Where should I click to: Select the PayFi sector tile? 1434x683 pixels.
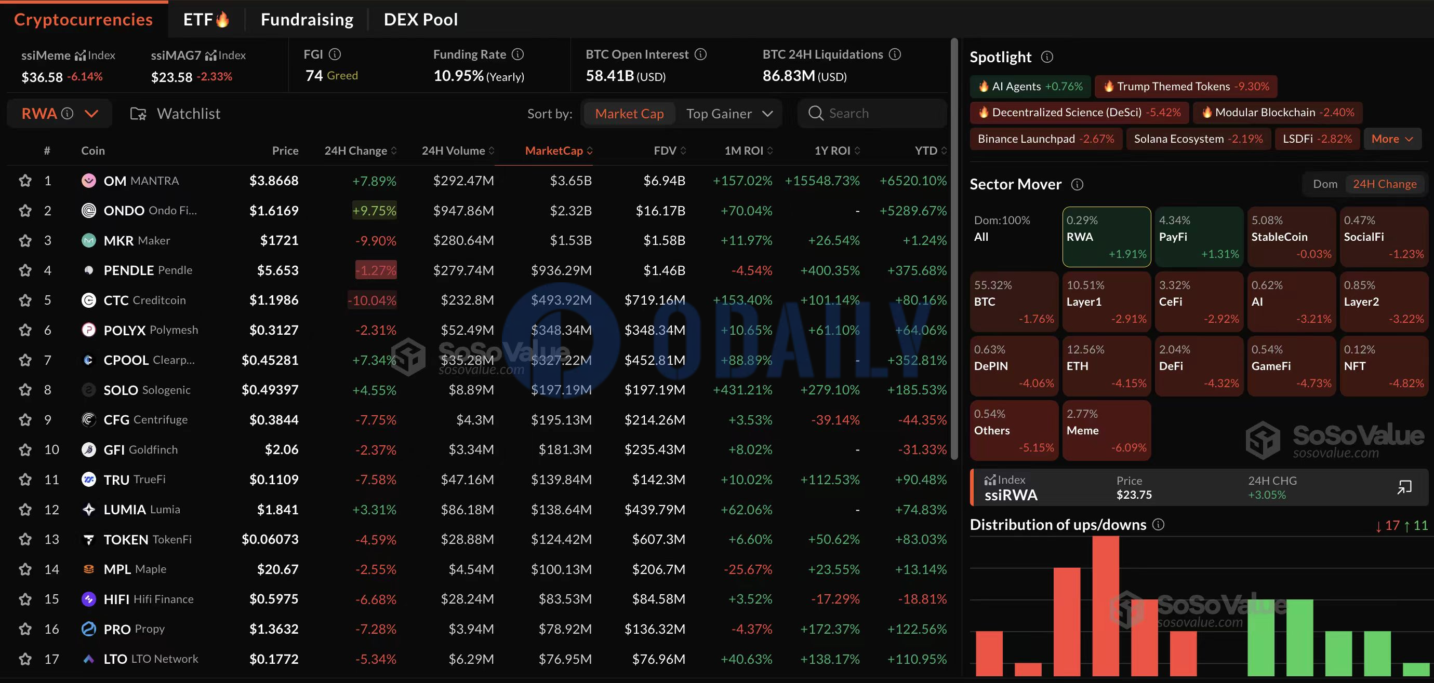(x=1199, y=237)
